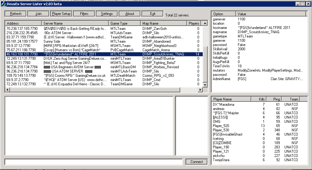The image size is (312, 170).
Task: Sort servers by Server Name column
Action: [x=75, y=23]
